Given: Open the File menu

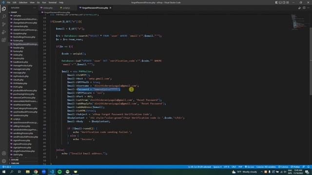Looking at the screenshot, I should click(9, 2).
